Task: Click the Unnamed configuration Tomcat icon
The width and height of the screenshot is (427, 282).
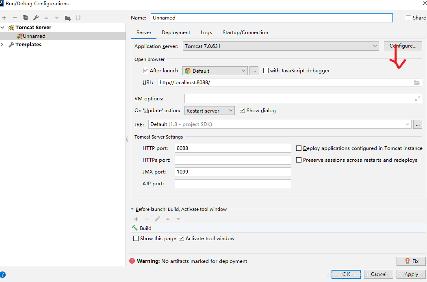Action: tap(20, 36)
